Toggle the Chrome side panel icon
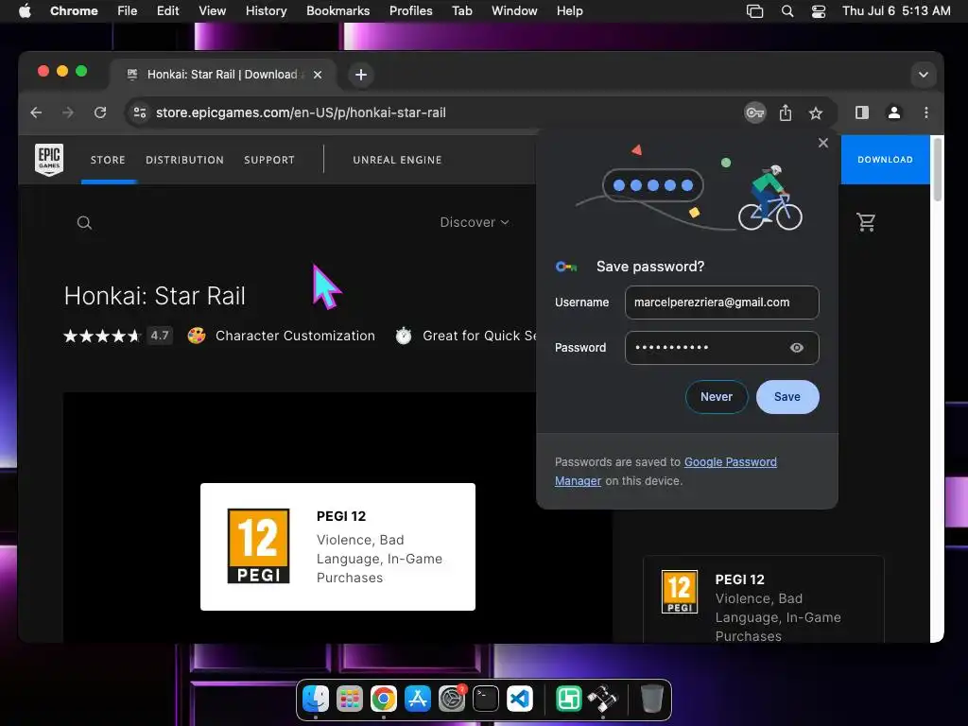The width and height of the screenshot is (968, 726). click(862, 112)
